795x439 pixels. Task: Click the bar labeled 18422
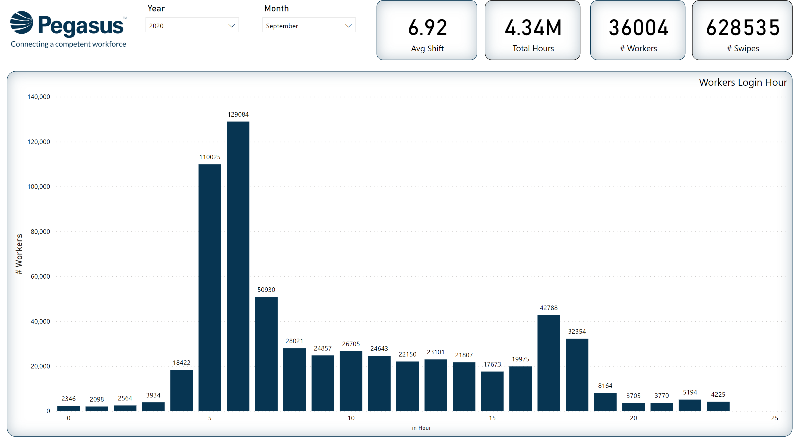point(182,390)
